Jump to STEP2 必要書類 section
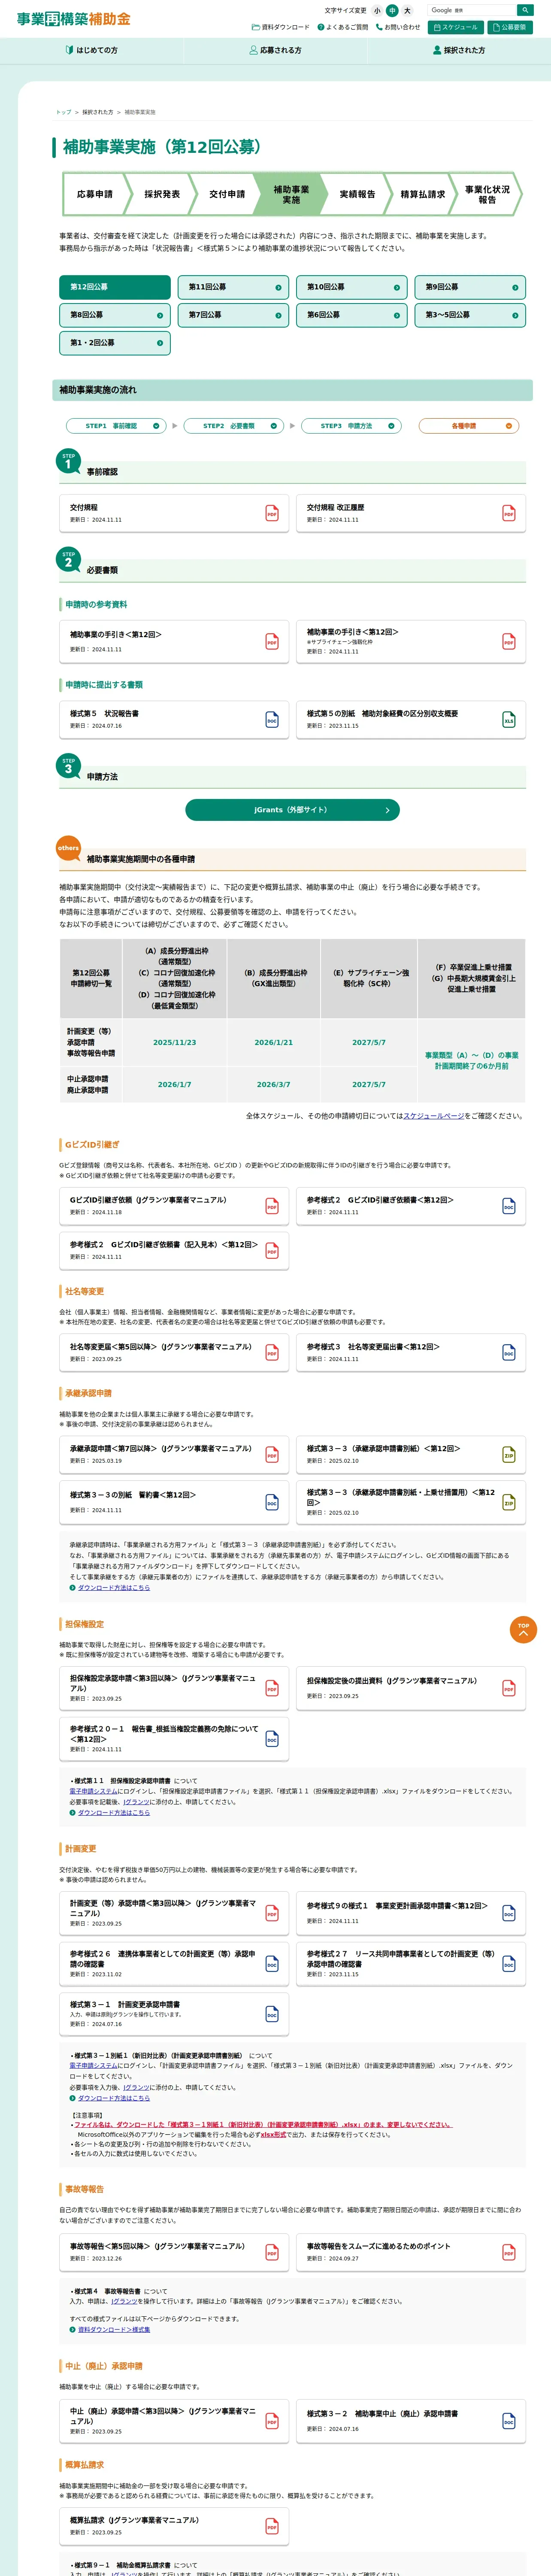This screenshot has width=551, height=2576. click(x=234, y=426)
